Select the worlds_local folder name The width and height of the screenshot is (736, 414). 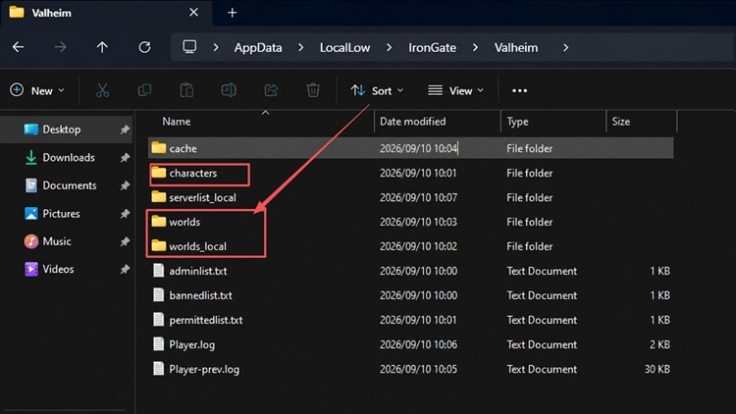[197, 246]
